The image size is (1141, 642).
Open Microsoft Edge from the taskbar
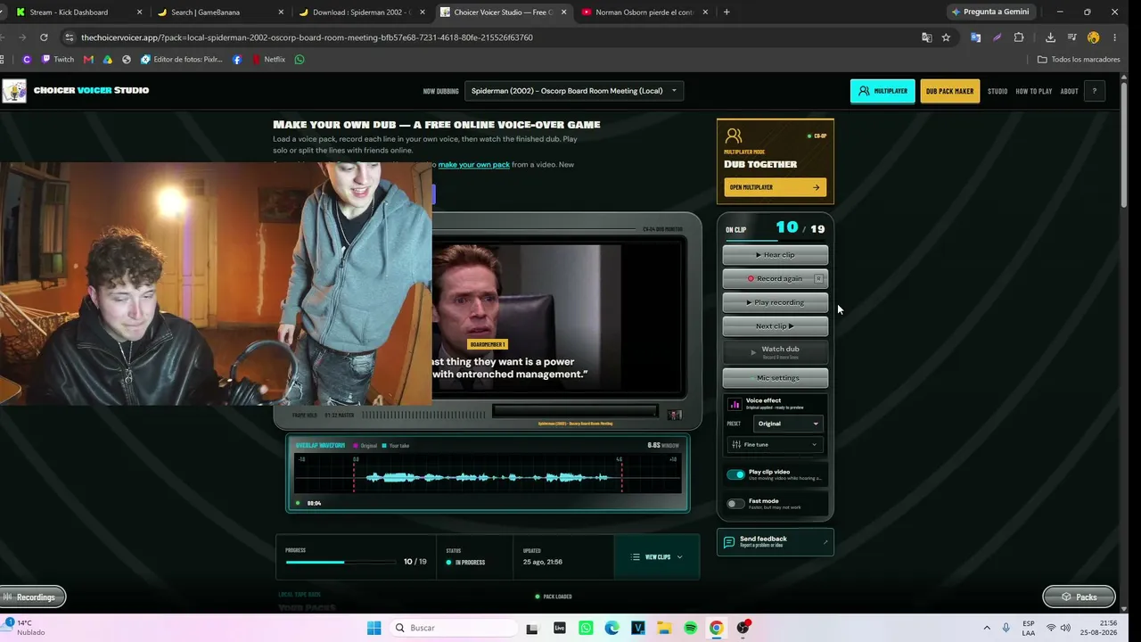pyautogui.click(x=612, y=628)
